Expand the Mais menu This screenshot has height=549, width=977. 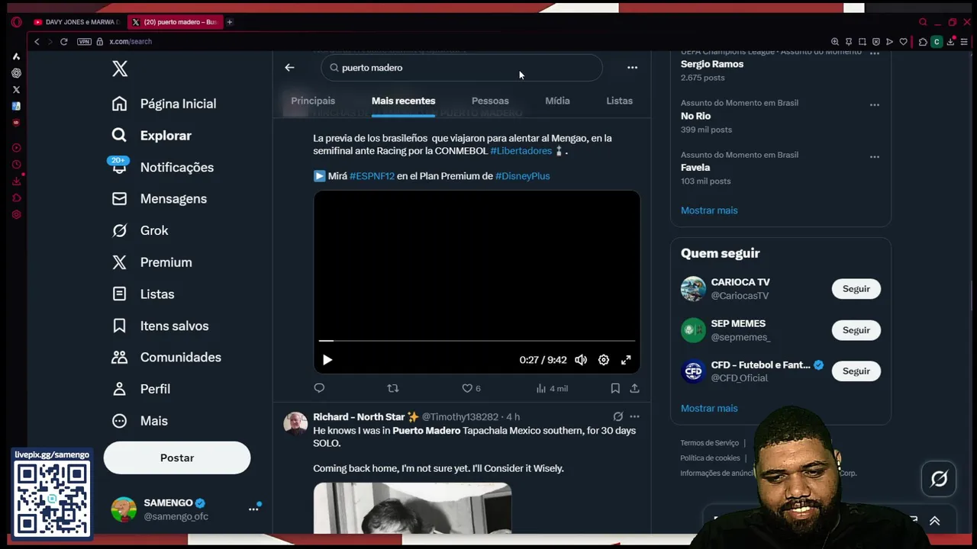click(140, 421)
